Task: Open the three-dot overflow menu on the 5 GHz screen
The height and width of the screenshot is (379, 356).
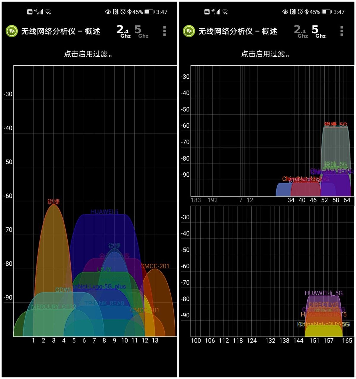Action: 341,31
